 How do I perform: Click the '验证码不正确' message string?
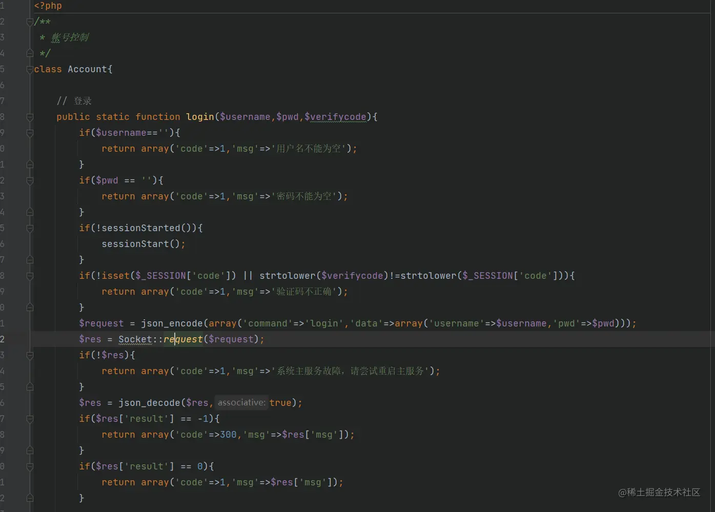[x=304, y=292]
